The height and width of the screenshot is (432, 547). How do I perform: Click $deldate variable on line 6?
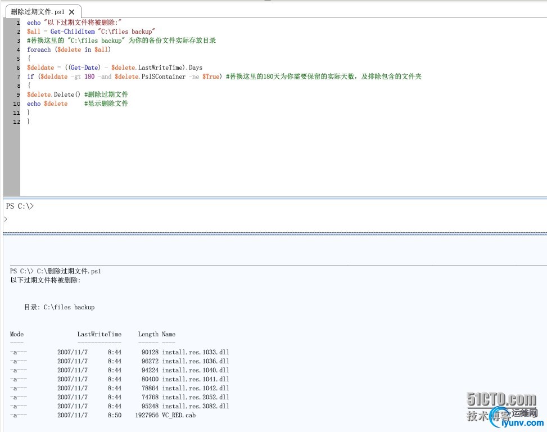click(40, 67)
